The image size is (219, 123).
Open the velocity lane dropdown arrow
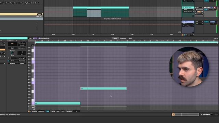30,111
